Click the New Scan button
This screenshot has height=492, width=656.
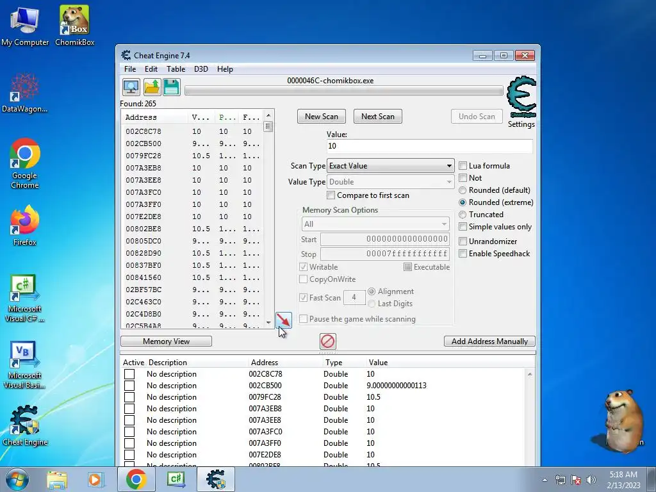322,117
